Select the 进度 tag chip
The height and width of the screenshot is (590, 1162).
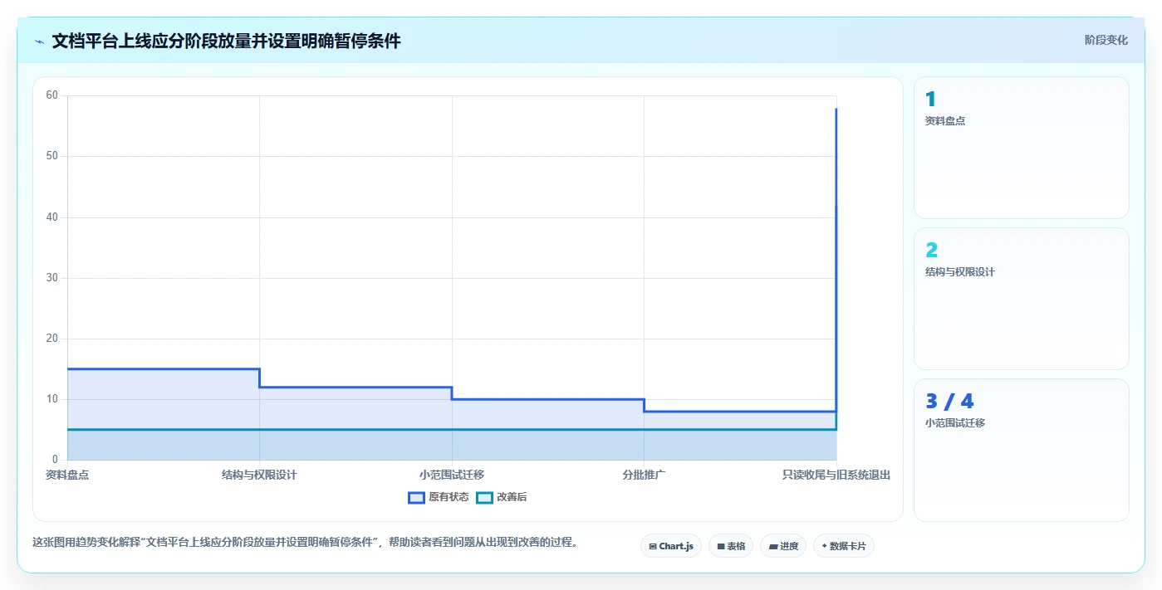pyautogui.click(x=783, y=546)
